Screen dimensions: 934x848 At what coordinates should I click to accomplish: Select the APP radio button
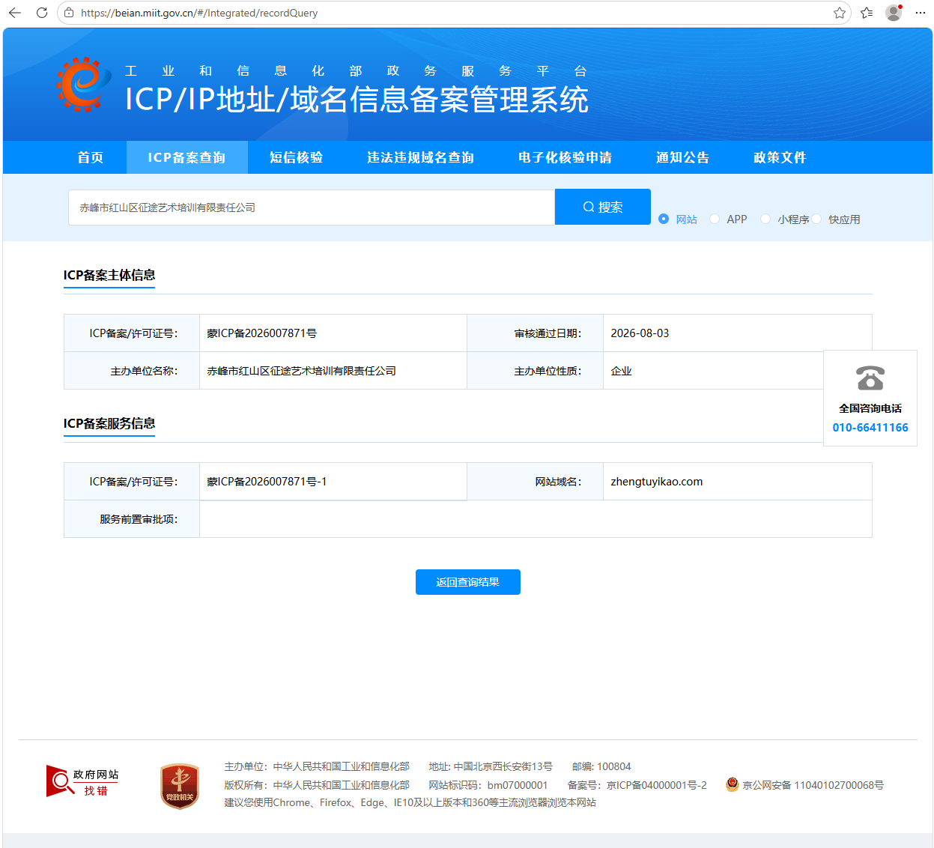coord(715,219)
